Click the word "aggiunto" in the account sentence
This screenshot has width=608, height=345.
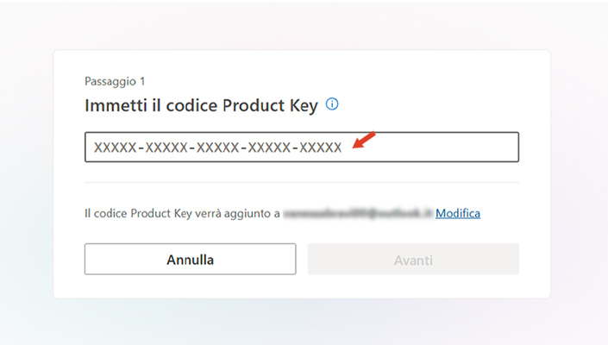coord(253,212)
